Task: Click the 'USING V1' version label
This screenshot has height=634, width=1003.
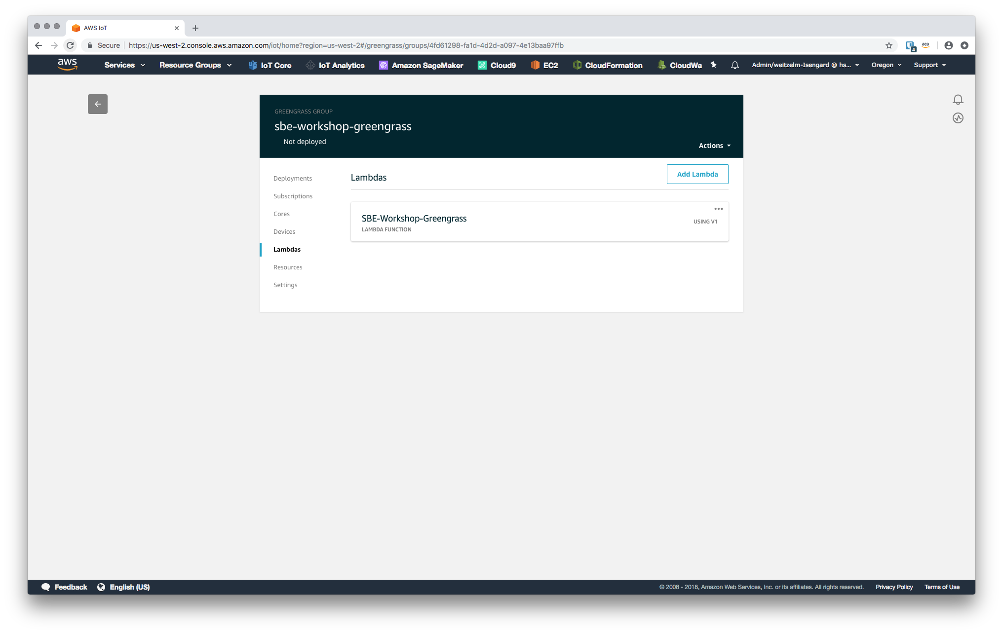Action: click(705, 222)
